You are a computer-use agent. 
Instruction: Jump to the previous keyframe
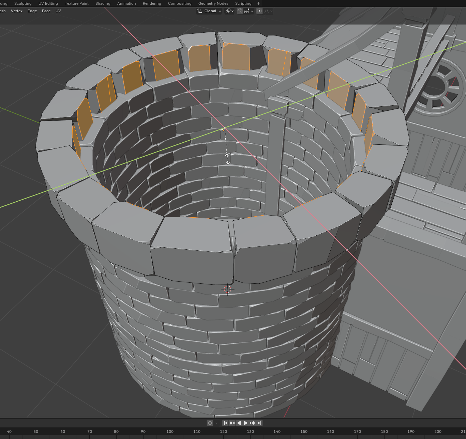(232, 423)
